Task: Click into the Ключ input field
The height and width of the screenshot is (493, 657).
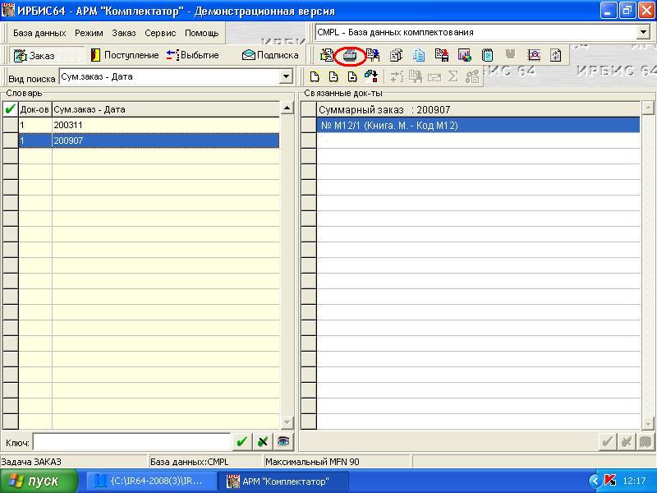Action: point(131,442)
